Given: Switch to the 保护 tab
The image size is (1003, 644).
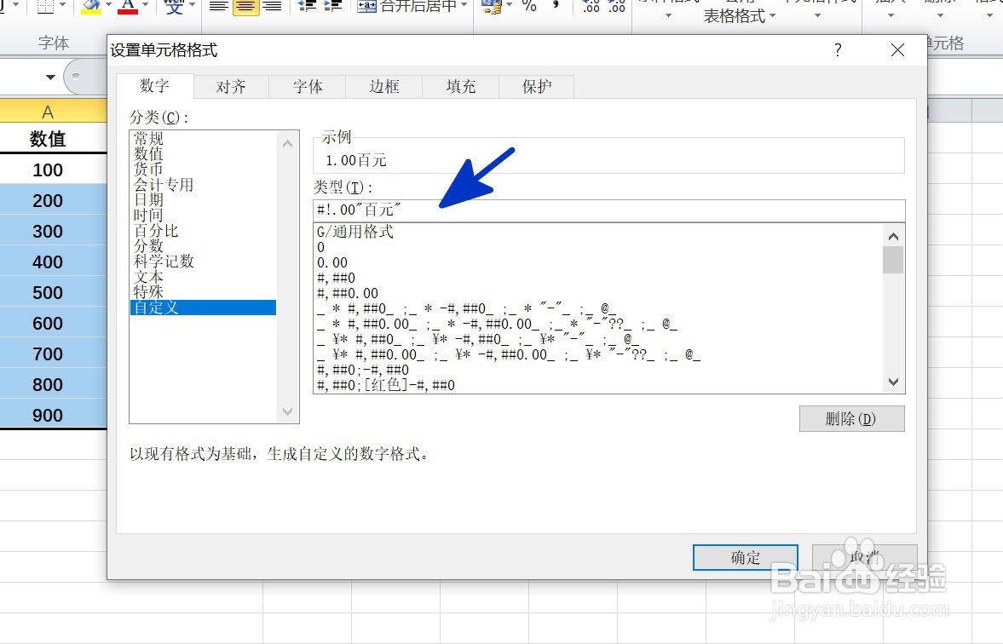Looking at the screenshot, I should point(537,86).
